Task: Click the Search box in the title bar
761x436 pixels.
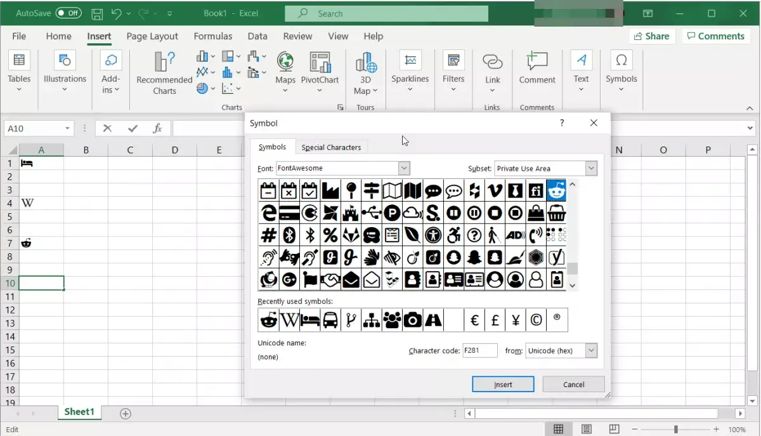Action: coord(387,13)
